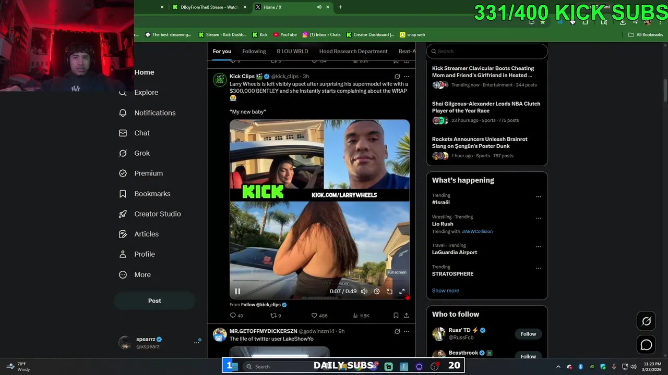Screen dimensions: 668x375
Task: Open Instagram Inbox Chats bookmark
Action: [x=321, y=35]
